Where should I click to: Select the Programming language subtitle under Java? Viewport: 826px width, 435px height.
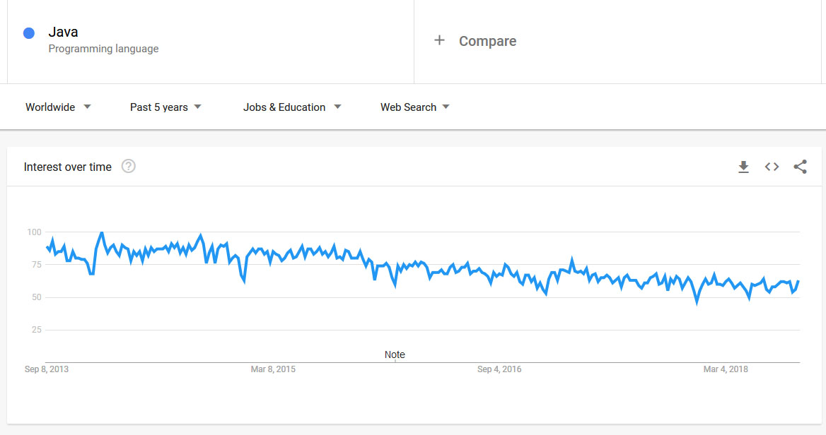pos(103,49)
